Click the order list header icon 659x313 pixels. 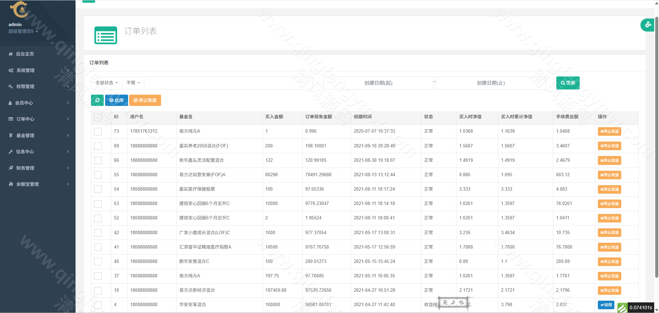(x=106, y=35)
